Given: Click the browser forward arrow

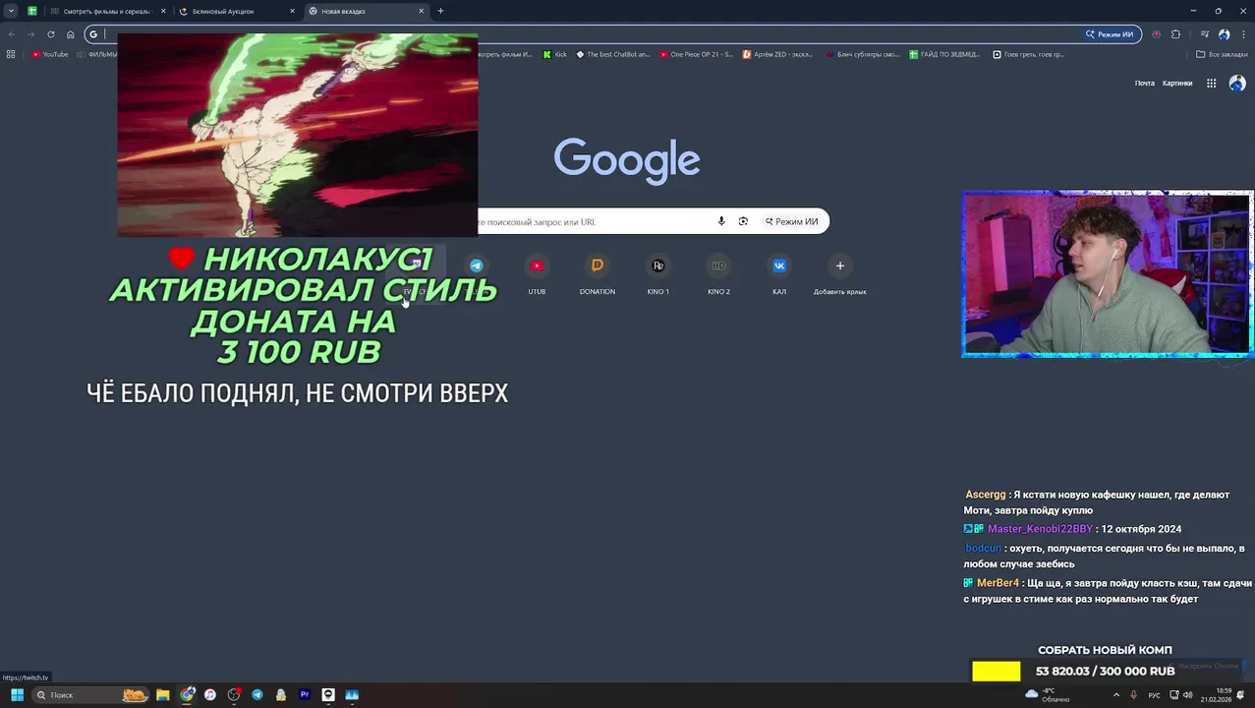Looking at the screenshot, I should pos(30,34).
